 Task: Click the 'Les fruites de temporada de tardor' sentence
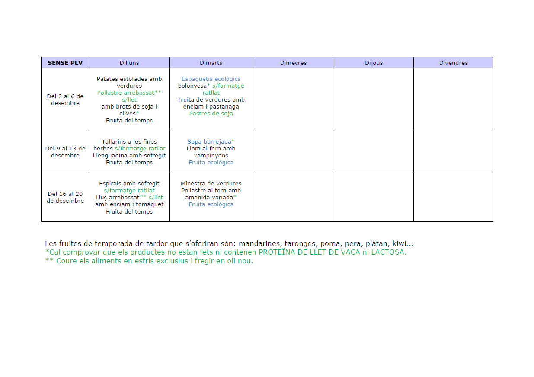coord(229,244)
